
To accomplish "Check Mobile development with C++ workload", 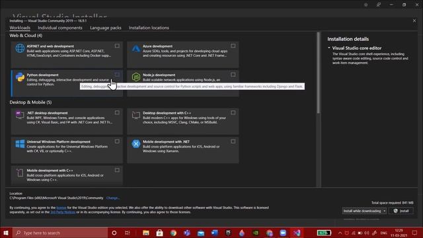I will [x=117, y=170].
